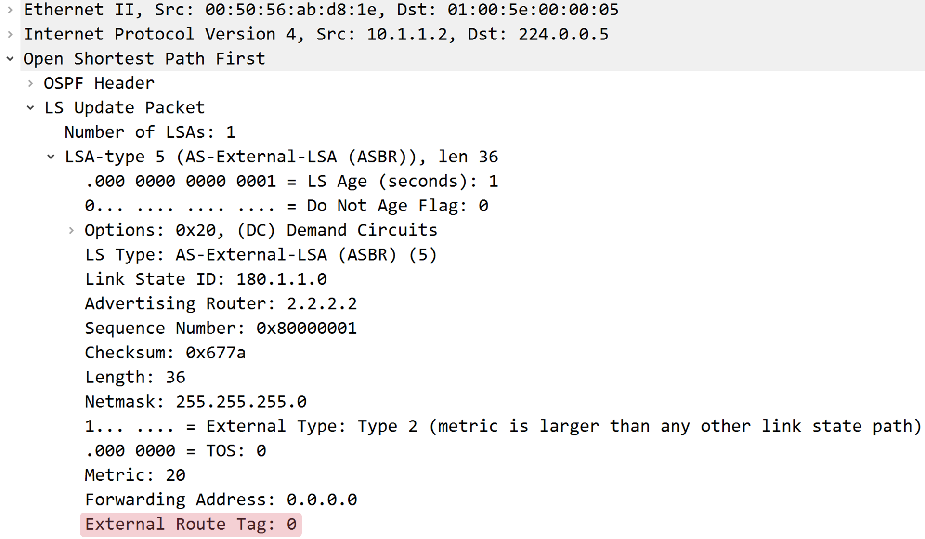Select the External Type Type 2 line
Screen dimensions: 925x539
click(x=503, y=426)
